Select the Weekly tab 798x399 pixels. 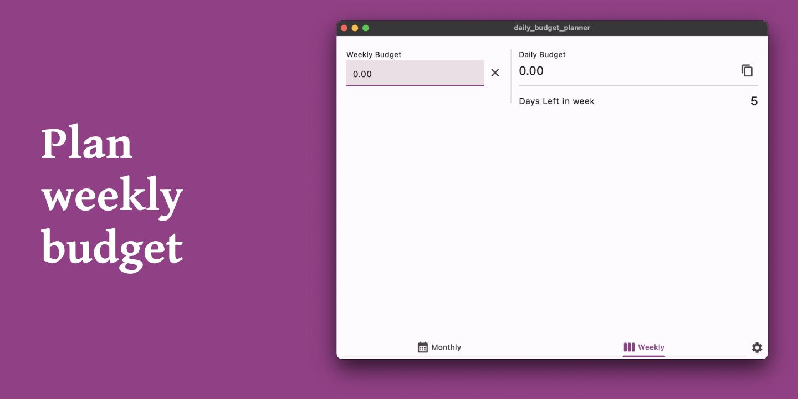643,347
